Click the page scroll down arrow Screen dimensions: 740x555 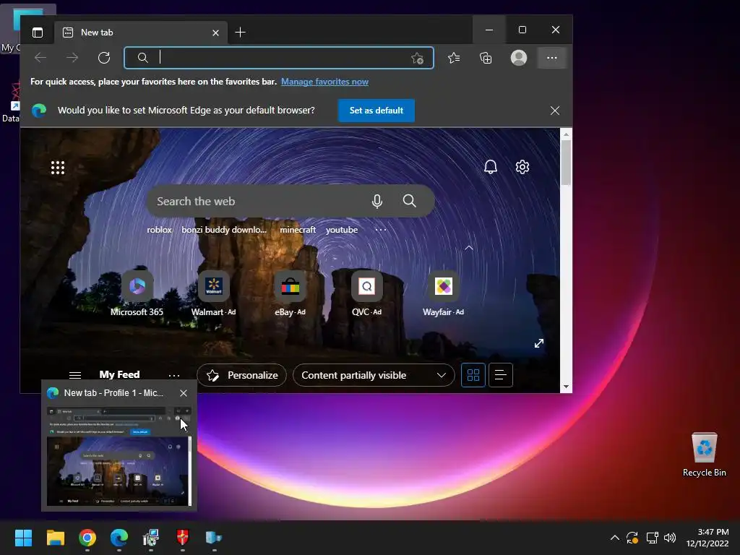566,387
